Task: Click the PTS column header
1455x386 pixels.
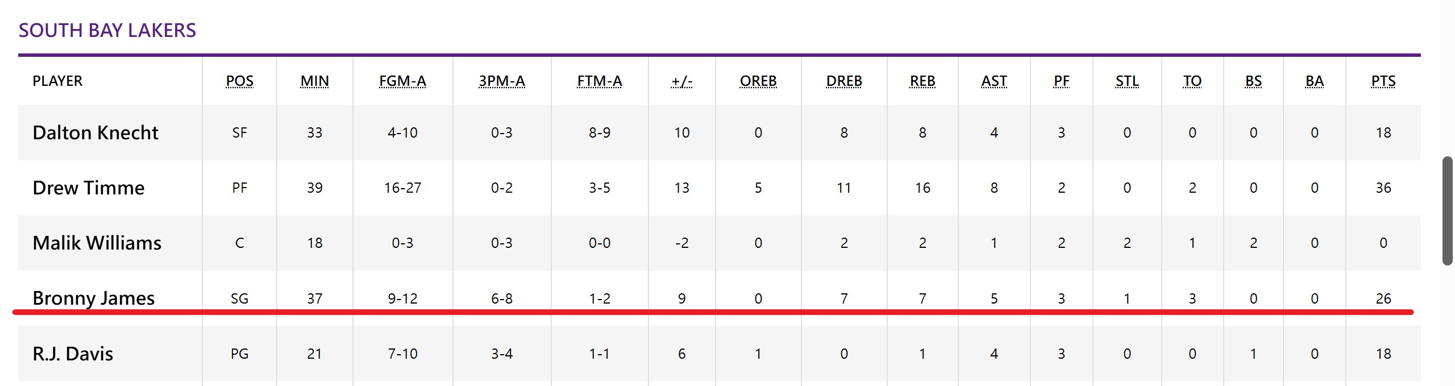Action: point(1383,81)
